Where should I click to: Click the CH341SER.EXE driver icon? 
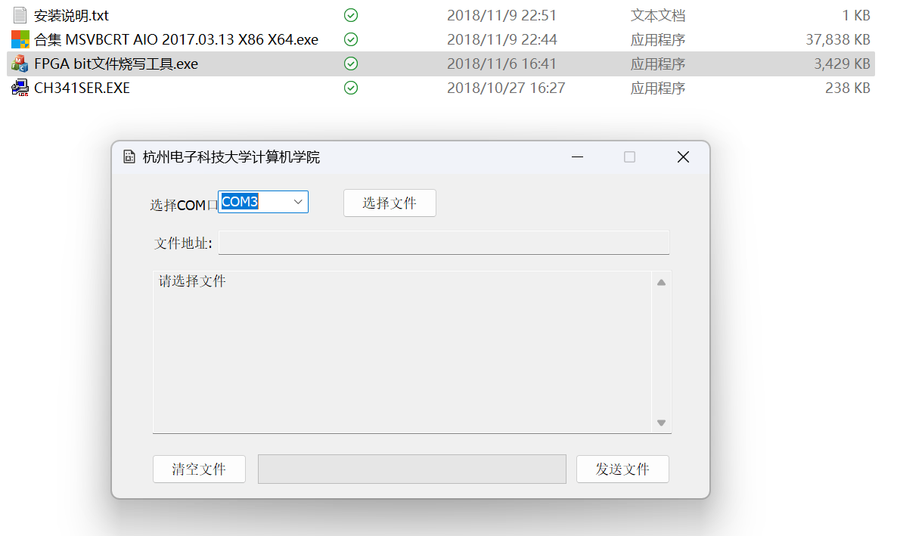(x=20, y=88)
